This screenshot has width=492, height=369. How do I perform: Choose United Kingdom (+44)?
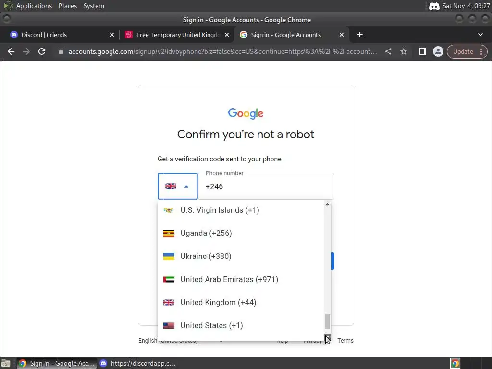coord(241,303)
